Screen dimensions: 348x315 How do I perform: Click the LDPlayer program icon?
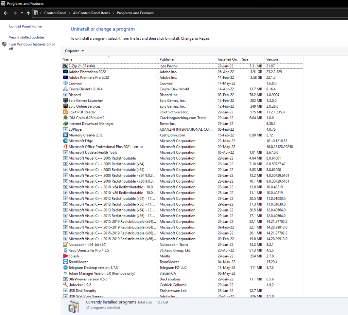65,129
